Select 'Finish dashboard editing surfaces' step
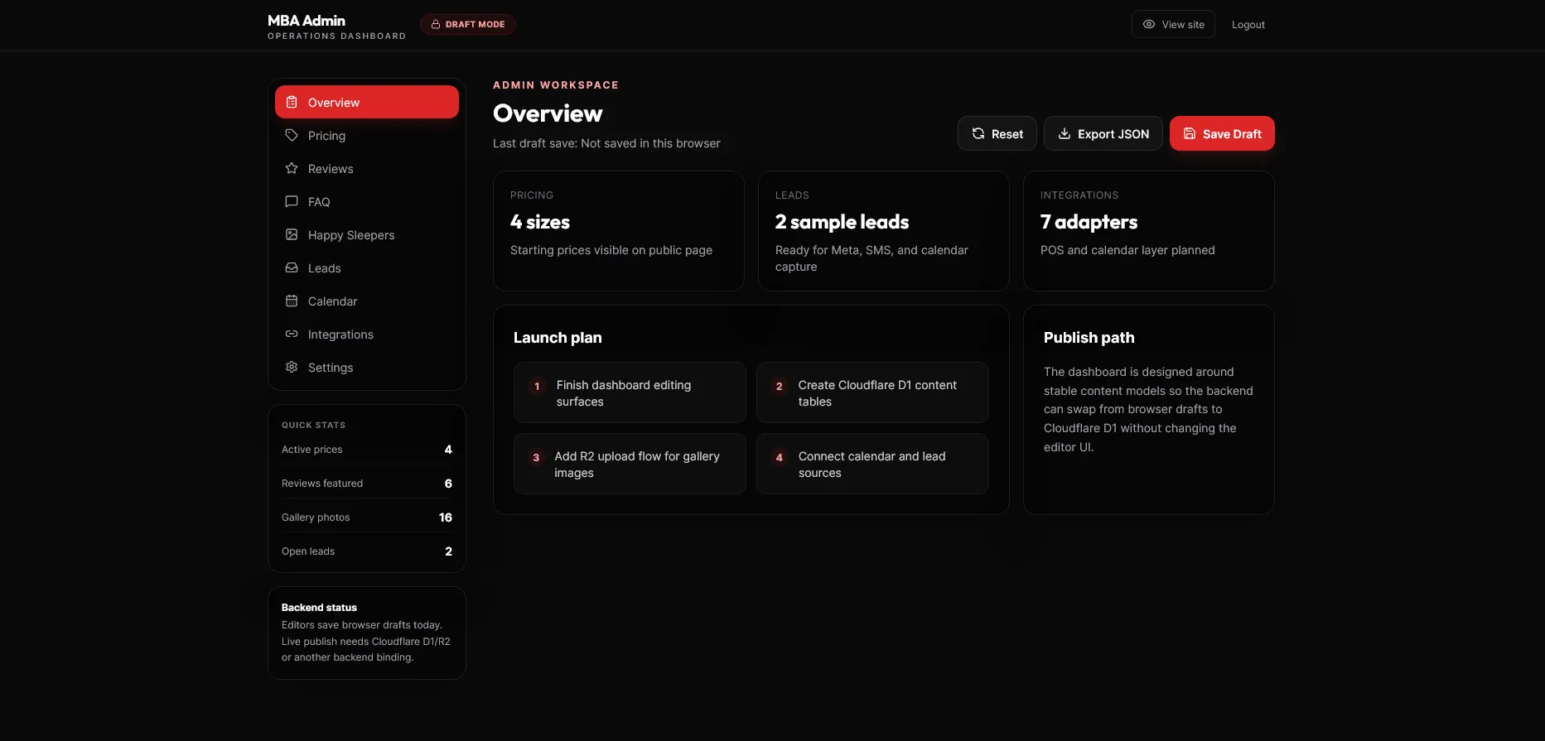 (630, 392)
